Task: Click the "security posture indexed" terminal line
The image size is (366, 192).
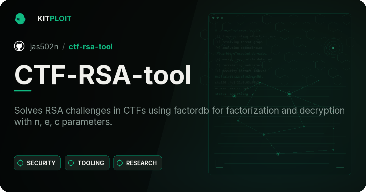Action: click(241, 71)
